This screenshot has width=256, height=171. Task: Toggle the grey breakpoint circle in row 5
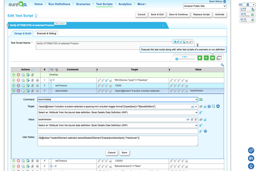(x=37, y=166)
